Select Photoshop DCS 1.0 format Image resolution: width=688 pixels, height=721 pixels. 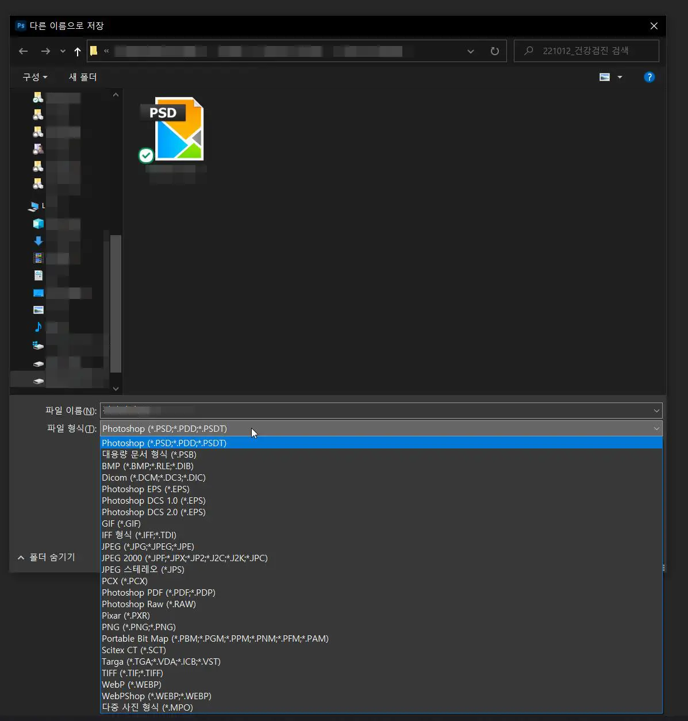click(381, 500)
